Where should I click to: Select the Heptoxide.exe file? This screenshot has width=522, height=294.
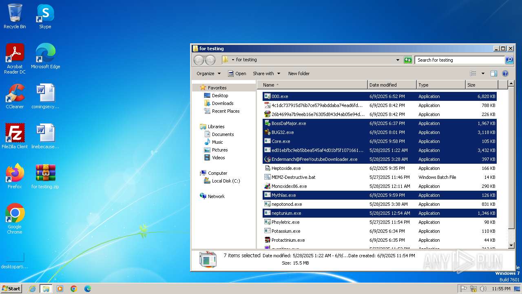click(x=380, y=168)
